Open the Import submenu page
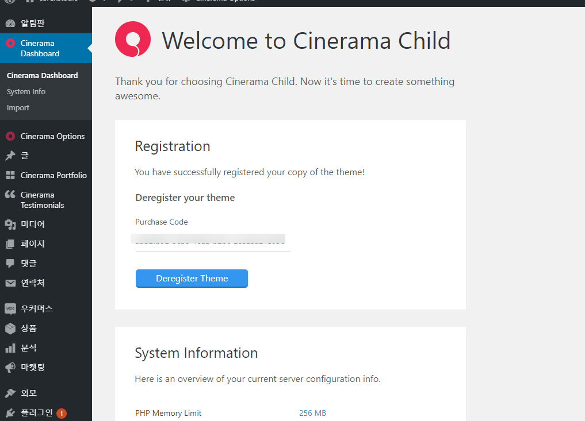This screenshot has width=585, height=421. (18, 108)
